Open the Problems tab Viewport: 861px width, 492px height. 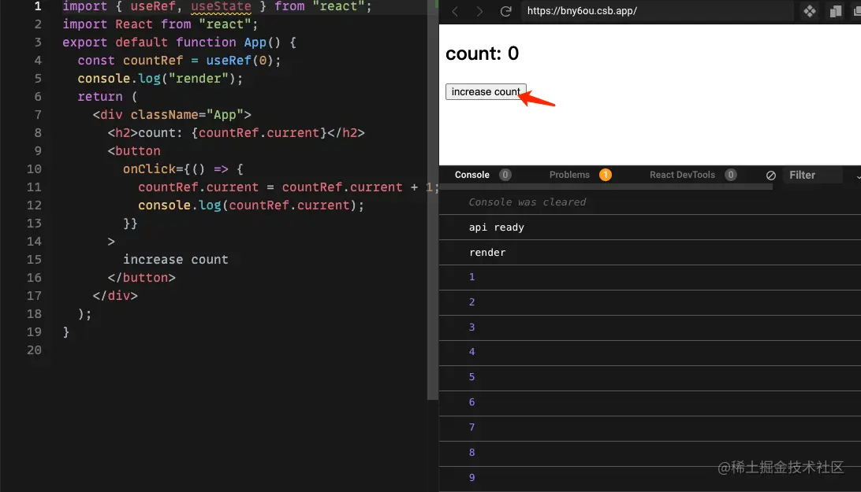point(569,175)
